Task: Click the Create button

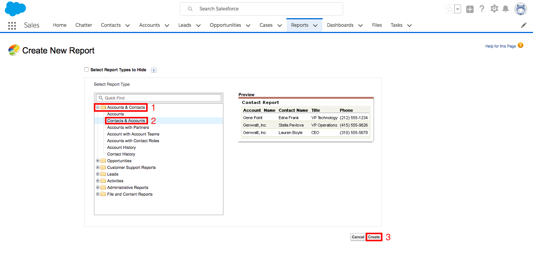Action: point(374,237)
